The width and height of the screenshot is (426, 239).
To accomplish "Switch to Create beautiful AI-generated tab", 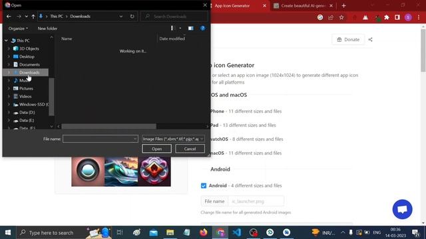I will pyautogui.click(x=303, y=6).
